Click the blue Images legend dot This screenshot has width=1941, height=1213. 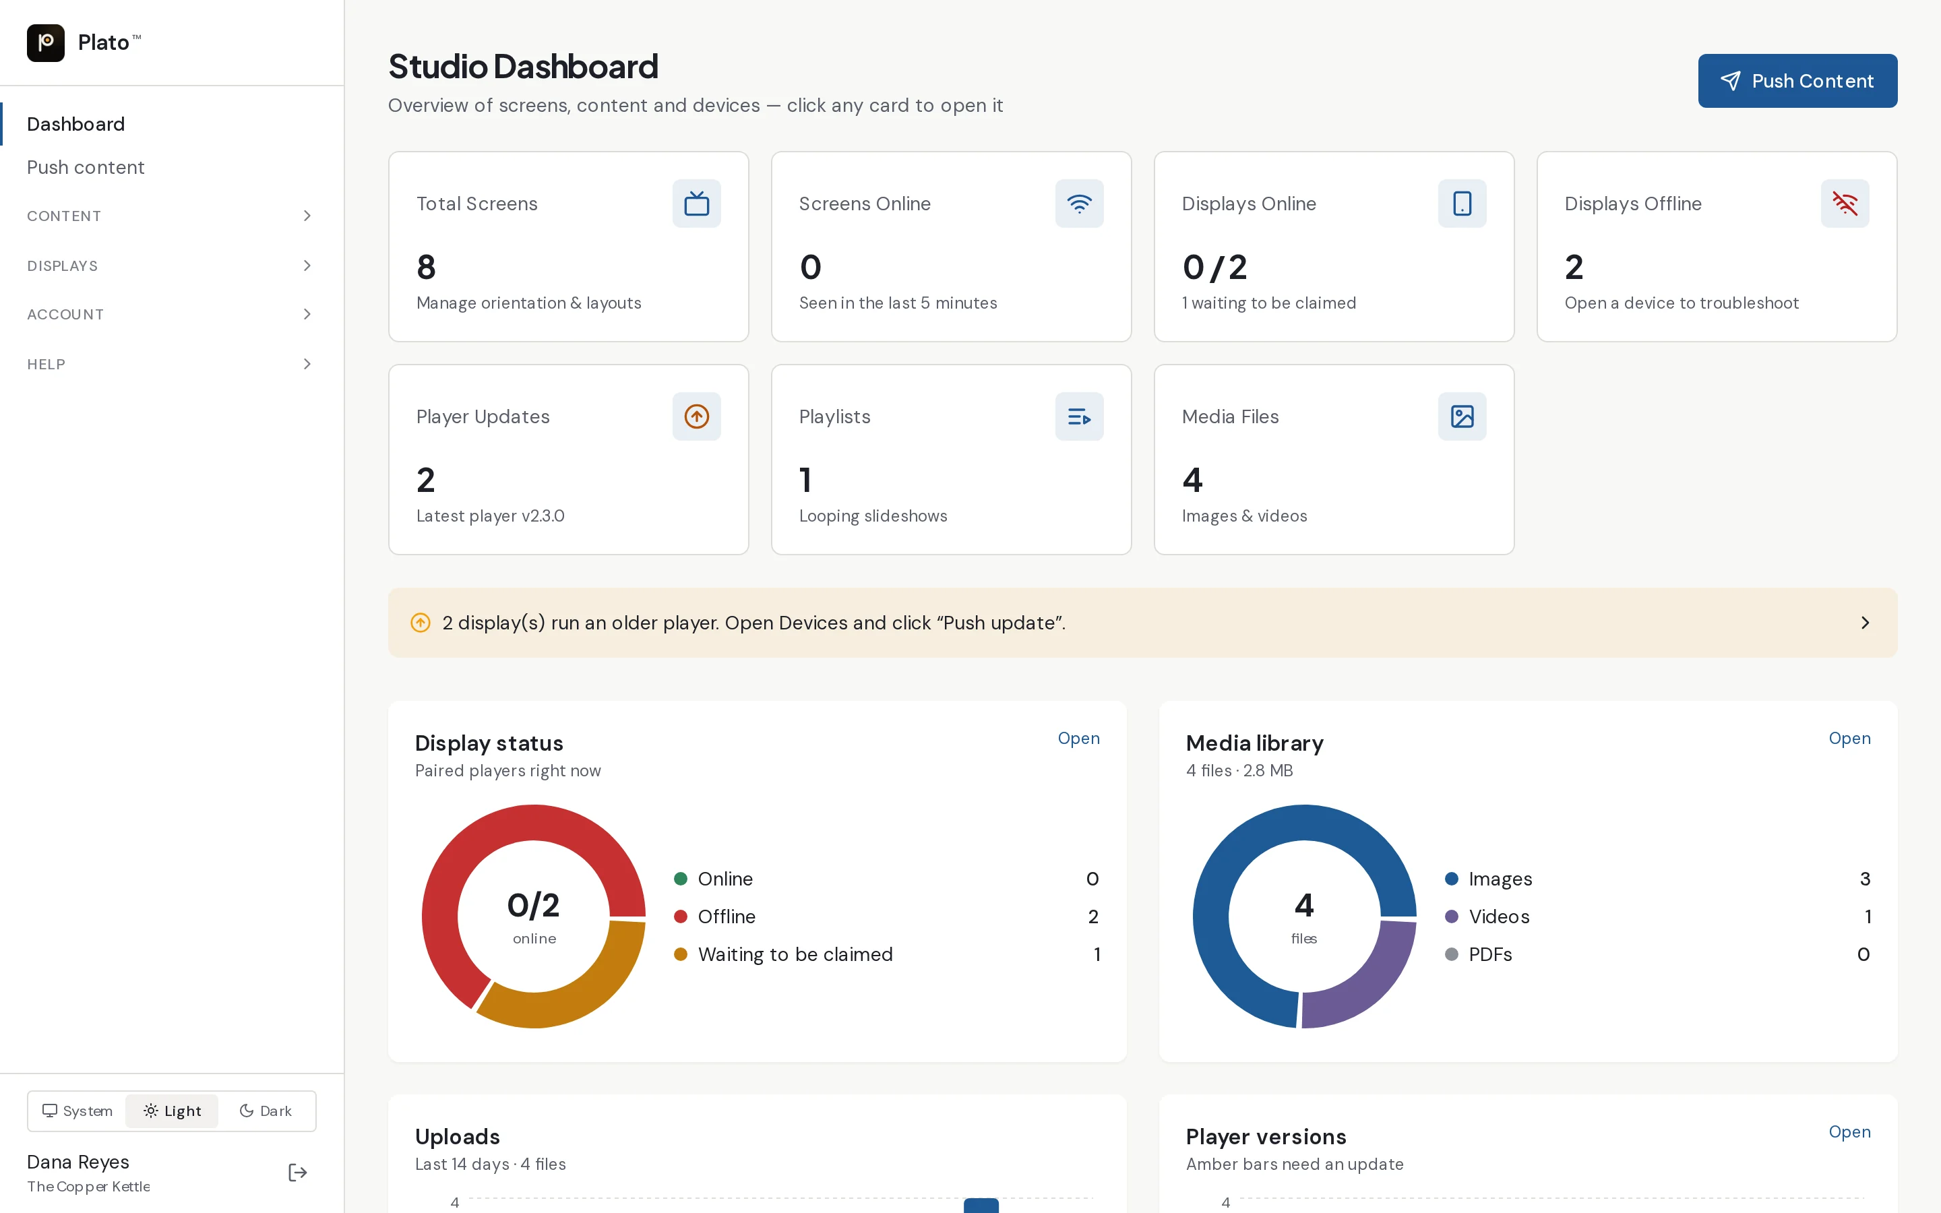tap(1451, 879)
